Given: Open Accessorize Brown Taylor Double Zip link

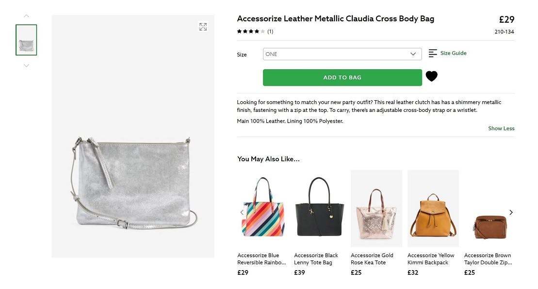Looking at the screenshot, I should click(x=488, y=259).
